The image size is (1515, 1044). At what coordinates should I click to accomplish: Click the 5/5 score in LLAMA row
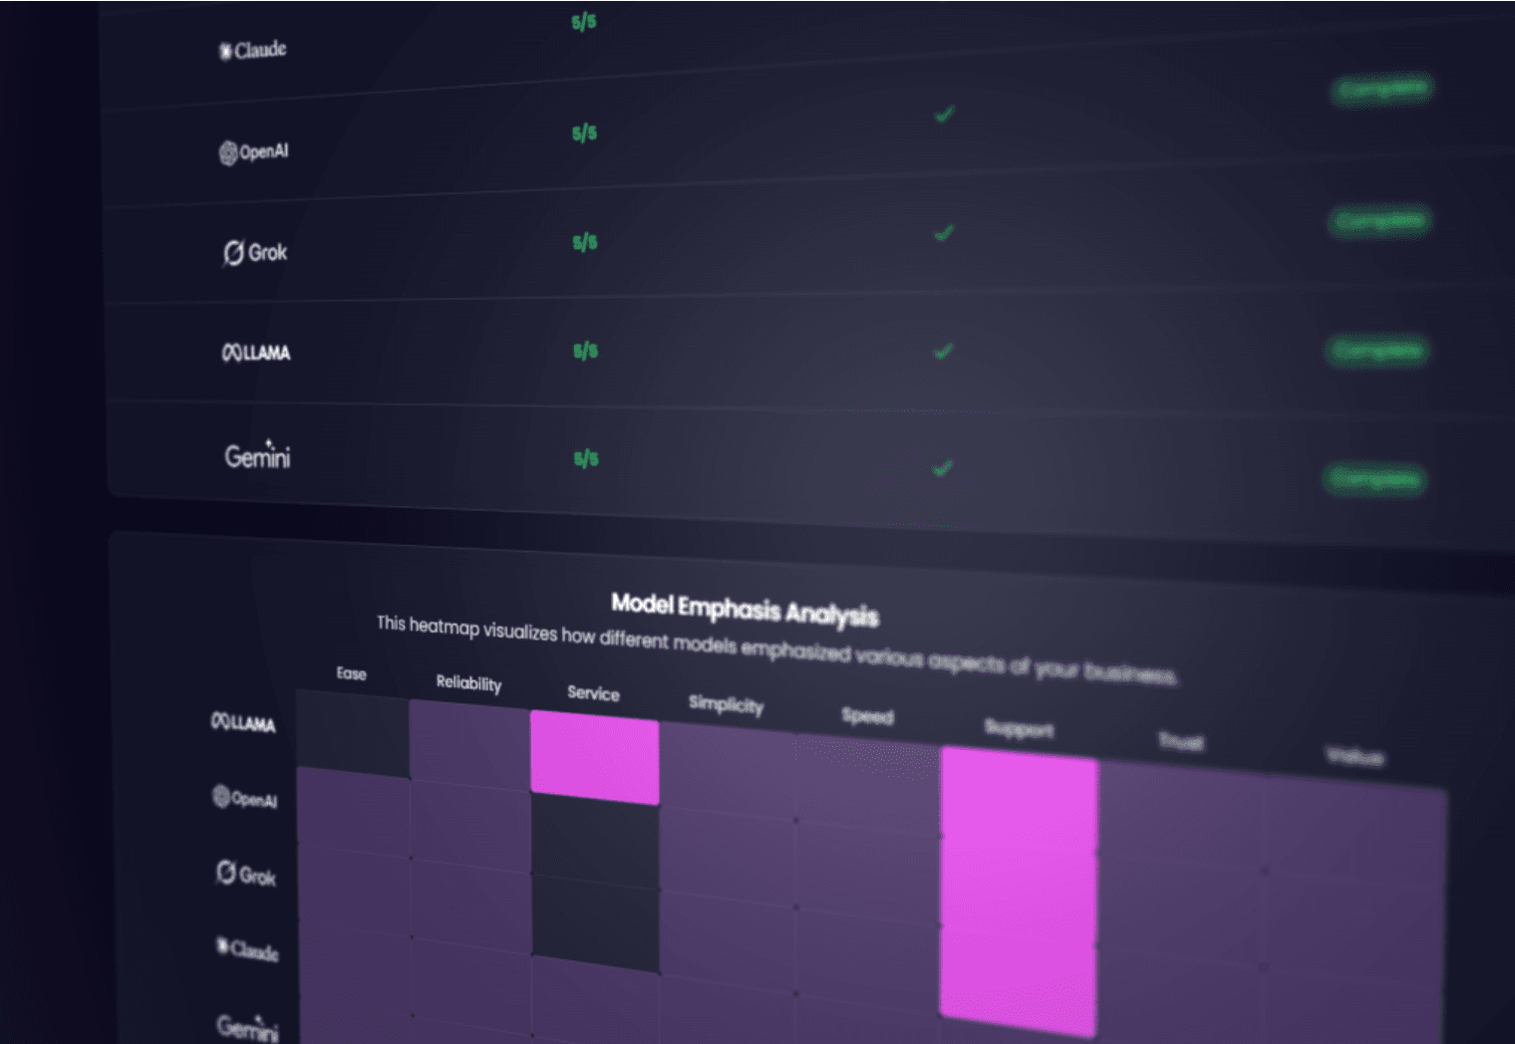click(x=586, y=351)
